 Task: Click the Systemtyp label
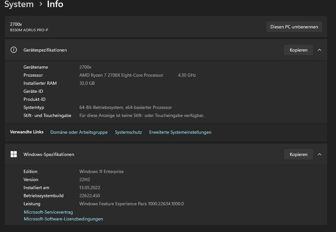point(34,107)
